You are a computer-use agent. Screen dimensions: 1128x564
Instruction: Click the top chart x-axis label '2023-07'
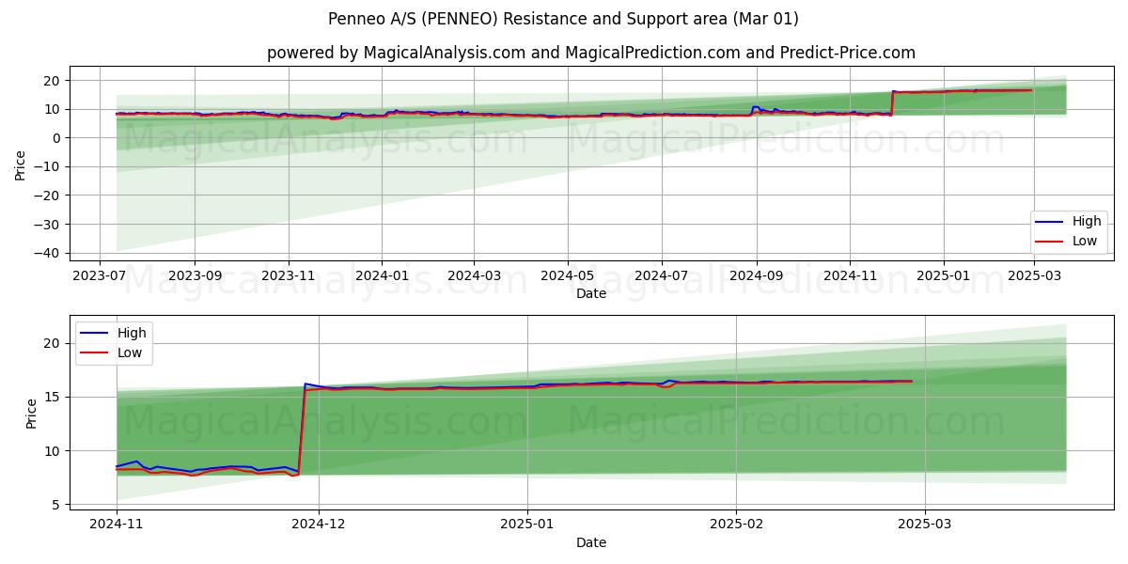point(101,276)
